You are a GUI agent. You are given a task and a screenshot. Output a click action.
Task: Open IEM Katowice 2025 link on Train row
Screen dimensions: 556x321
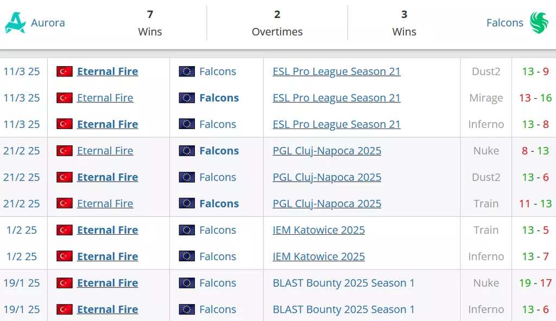319,230
